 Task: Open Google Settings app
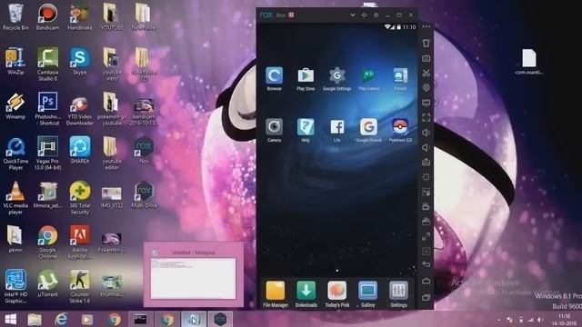coord(337,79)
